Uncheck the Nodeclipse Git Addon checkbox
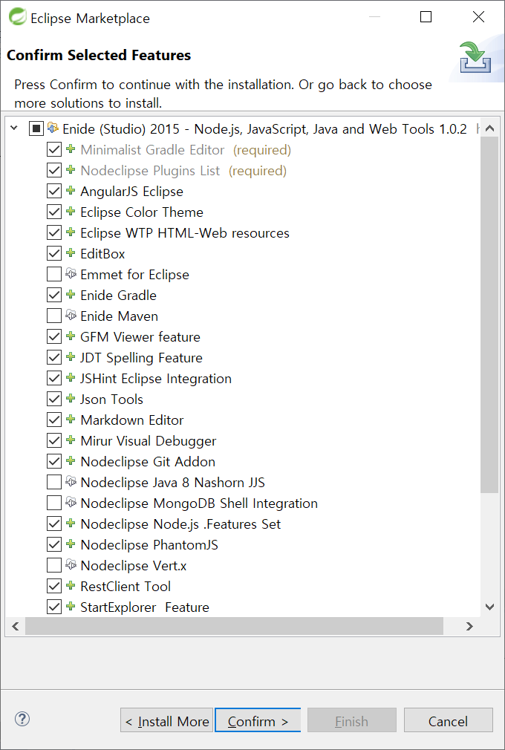 (x=54, y=461)
